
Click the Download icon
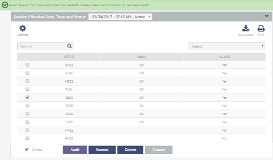(246, 28)
